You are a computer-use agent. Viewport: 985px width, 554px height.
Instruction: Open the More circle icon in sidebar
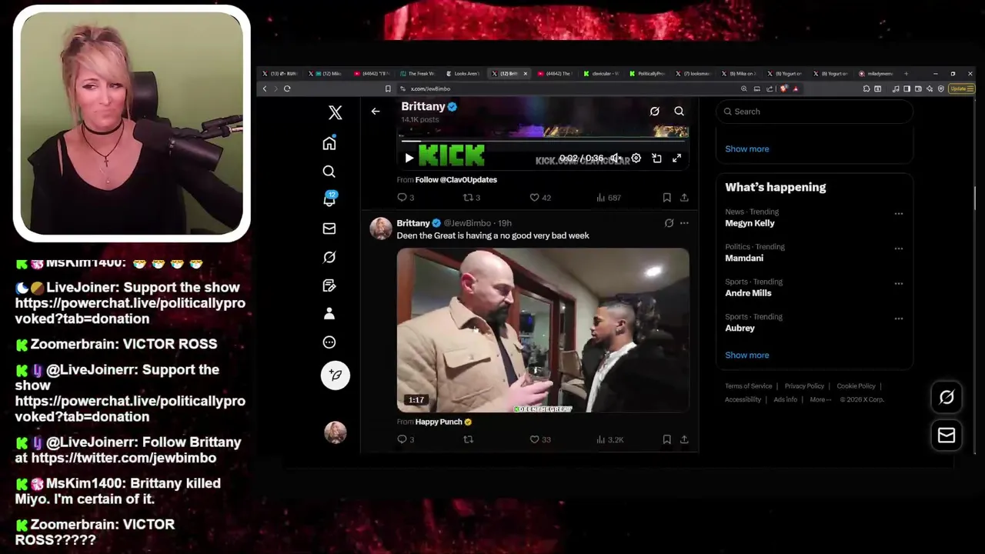329,342
